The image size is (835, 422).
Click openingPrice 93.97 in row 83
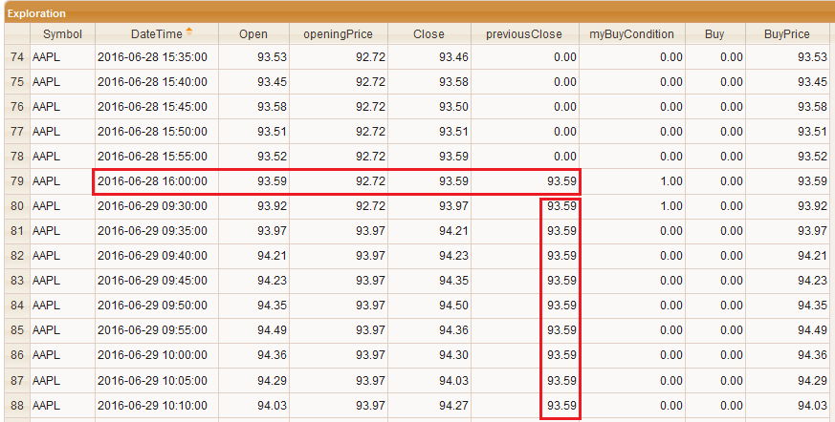(371, 280)
